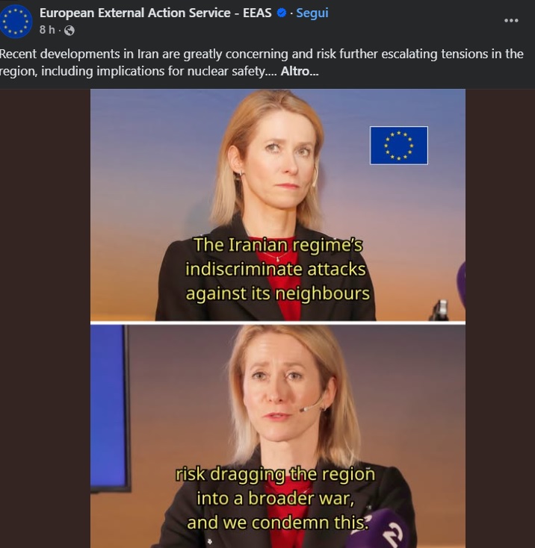Viewport: 535px width, 548px height.
Task: Click the headset microphone in bottom frame
Action: click(x=312, y=405)
